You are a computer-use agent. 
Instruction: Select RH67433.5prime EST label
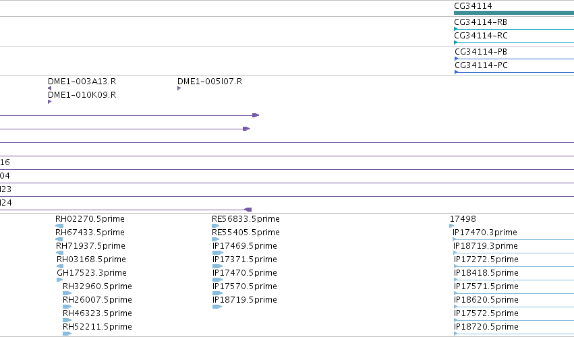coord(90,233)
